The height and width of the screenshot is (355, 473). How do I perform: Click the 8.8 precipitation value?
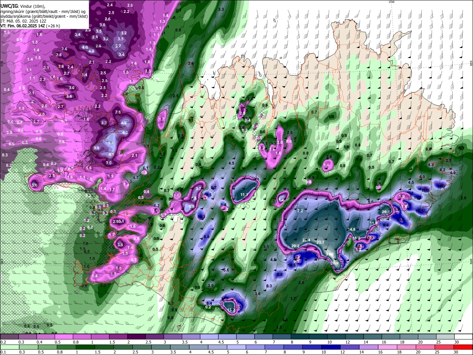click(x=207, y=237)
